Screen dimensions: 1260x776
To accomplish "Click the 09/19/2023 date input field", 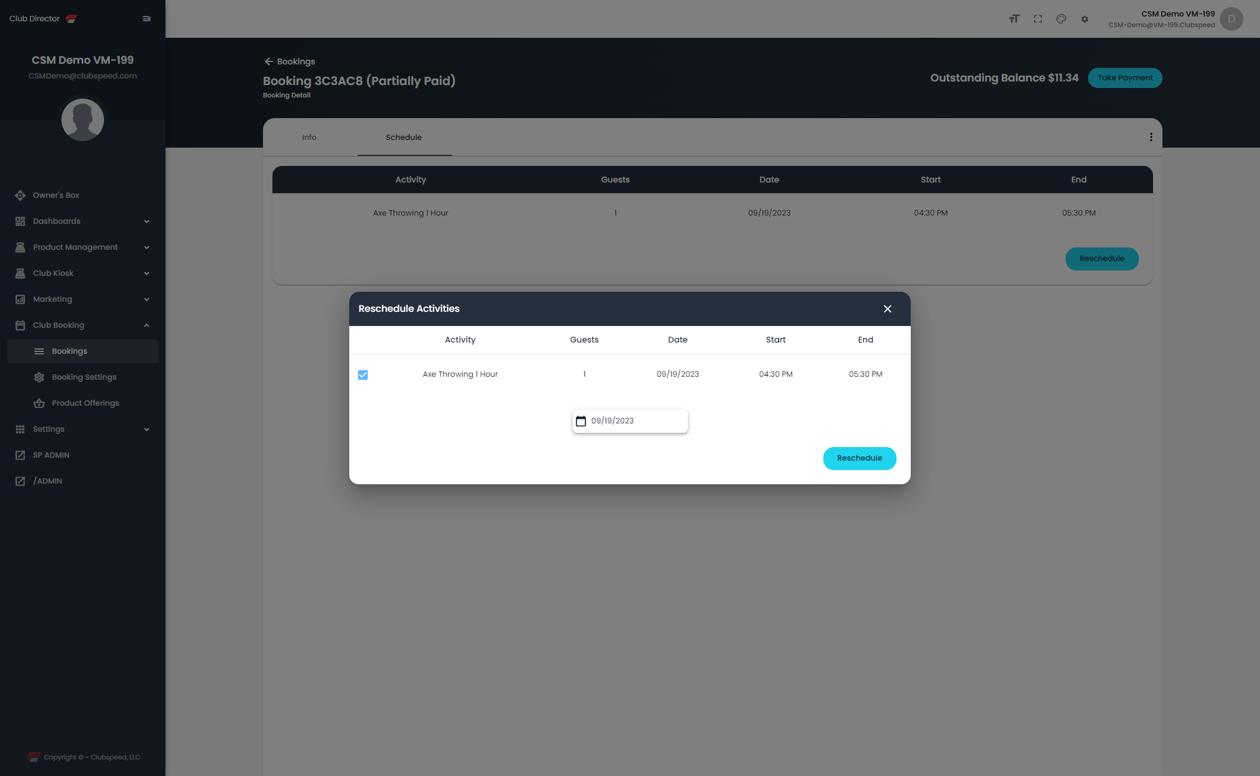I will [x=630, y=421].
